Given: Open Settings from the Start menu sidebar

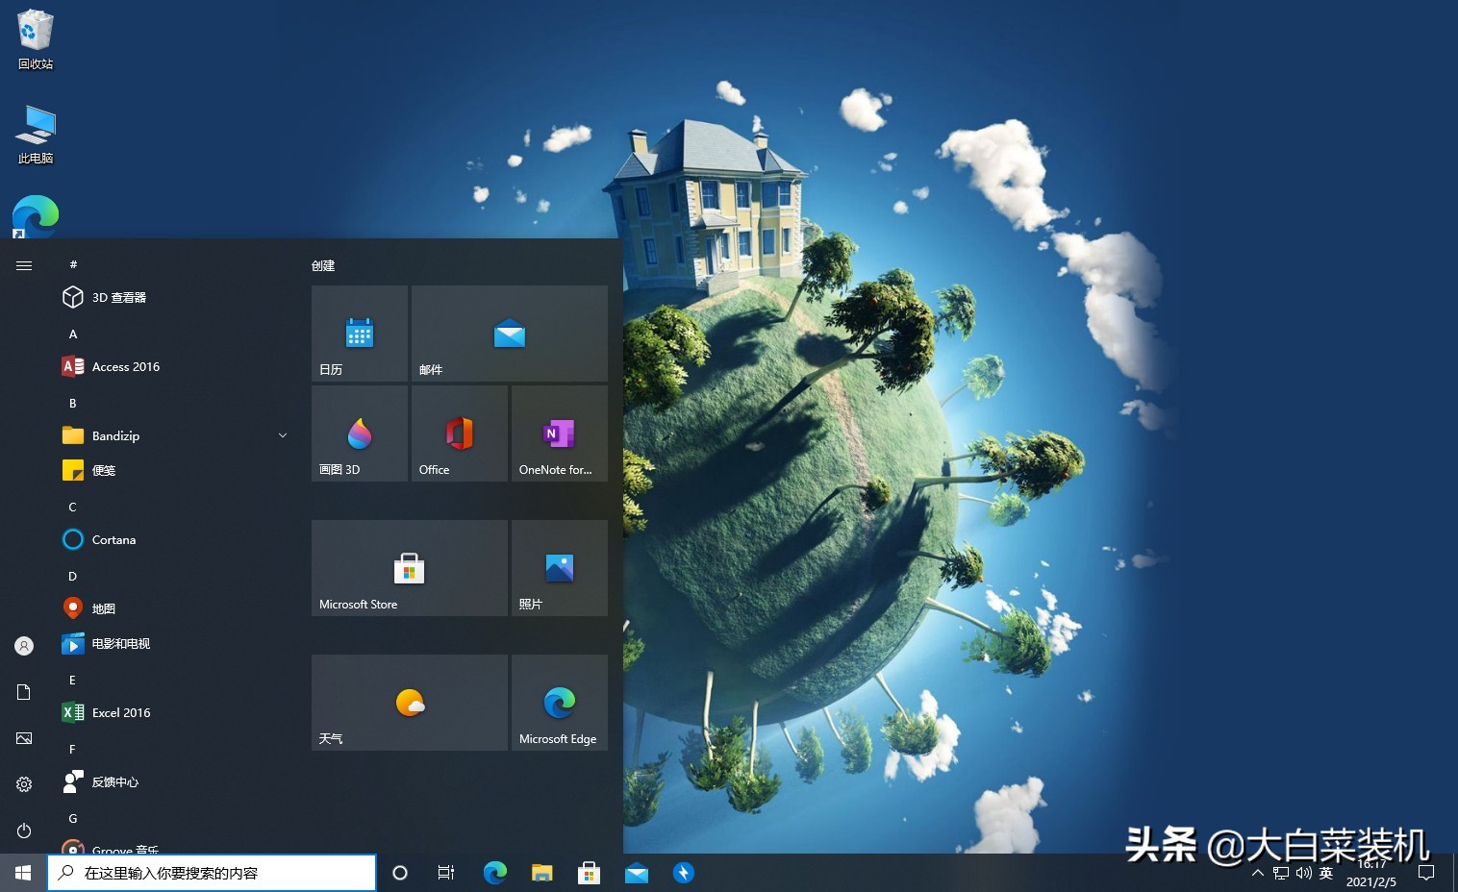Looking at the screenshot, I should (23, 784).
